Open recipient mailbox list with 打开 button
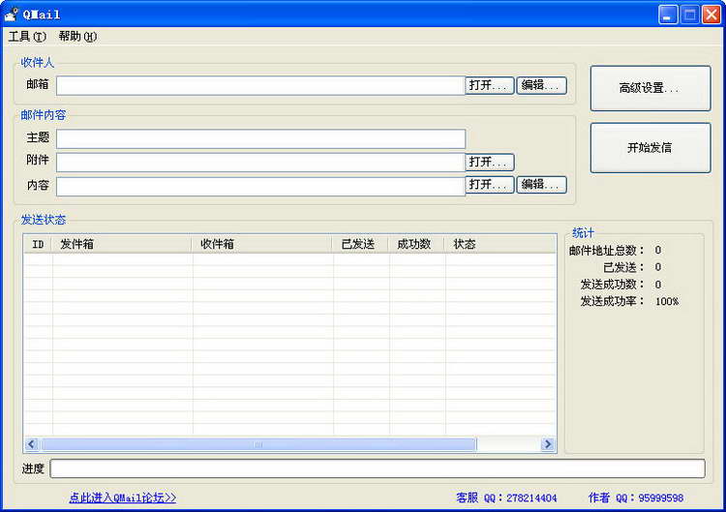 point(490,85)
